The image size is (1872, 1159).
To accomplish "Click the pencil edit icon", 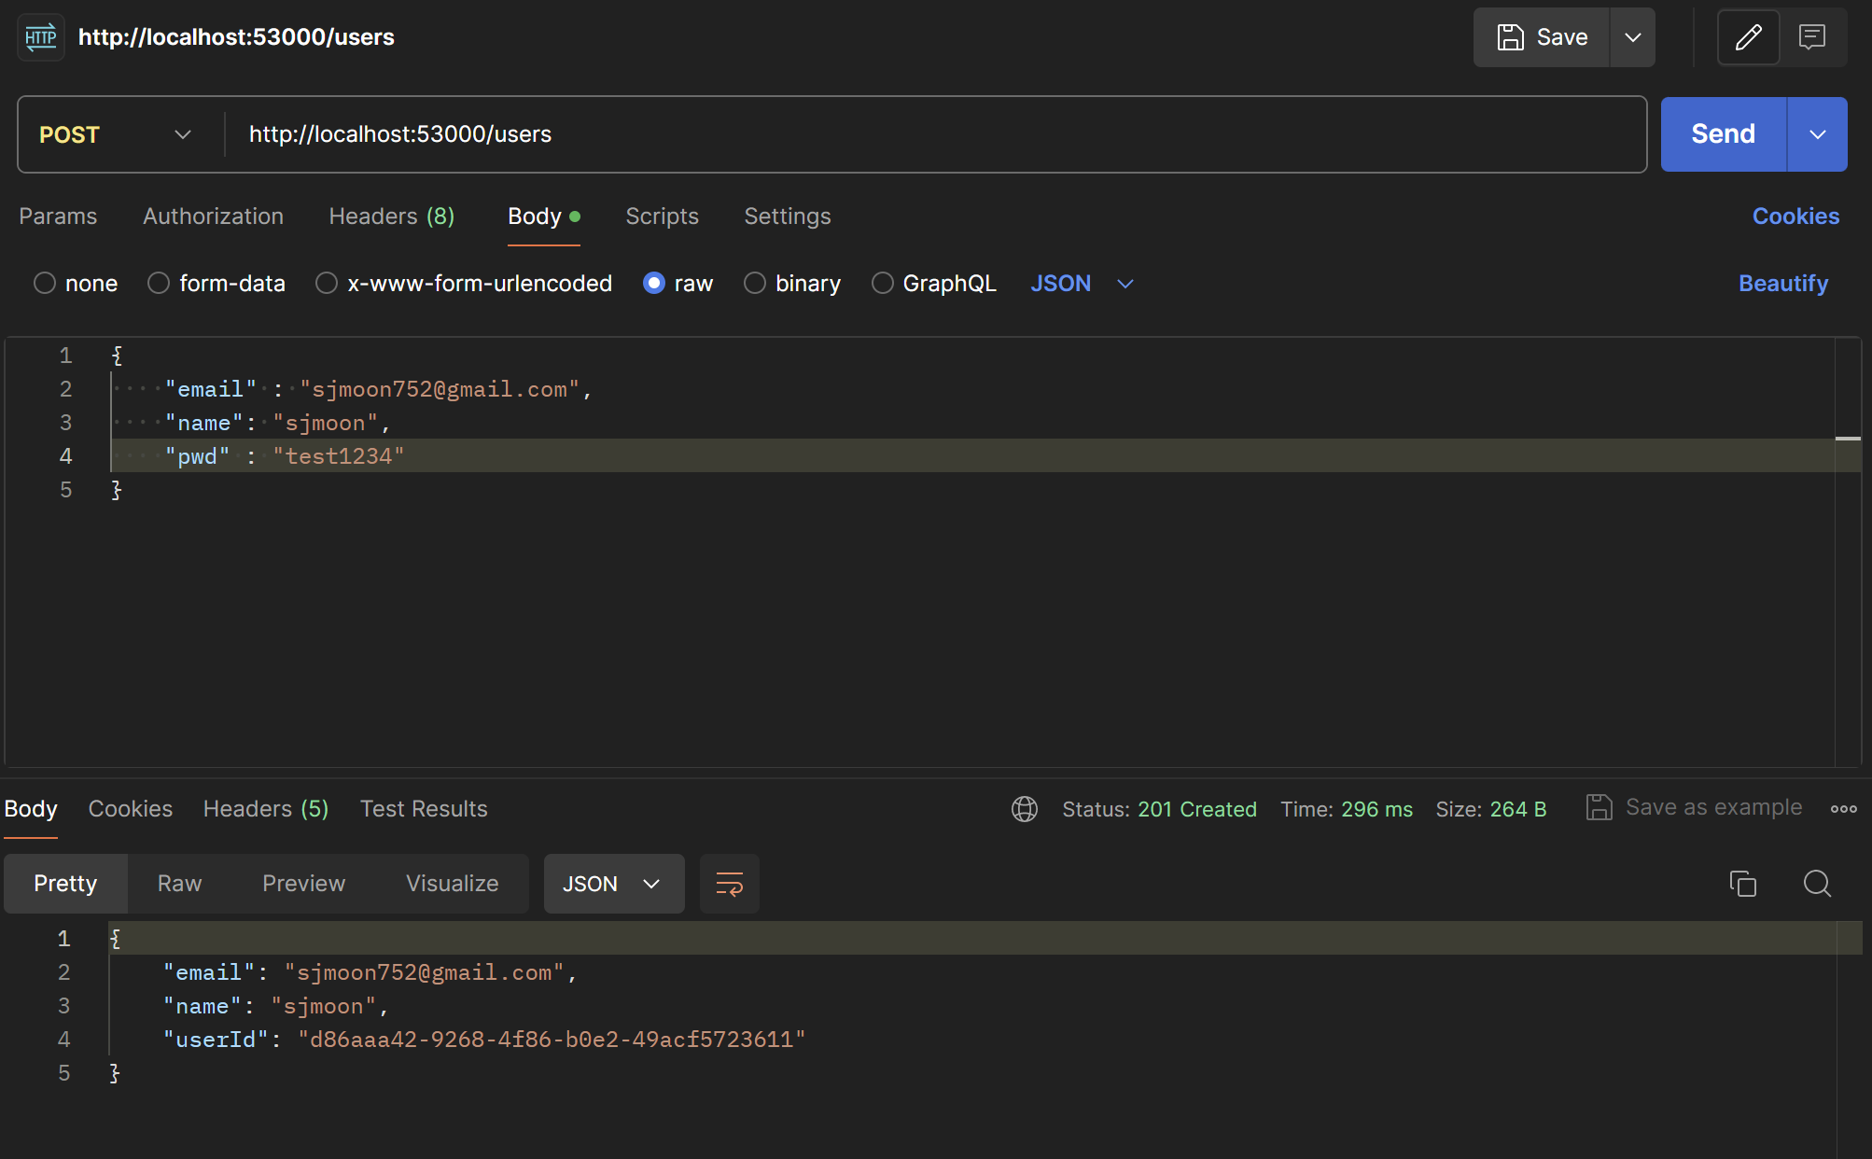I will pos(1748,37).
